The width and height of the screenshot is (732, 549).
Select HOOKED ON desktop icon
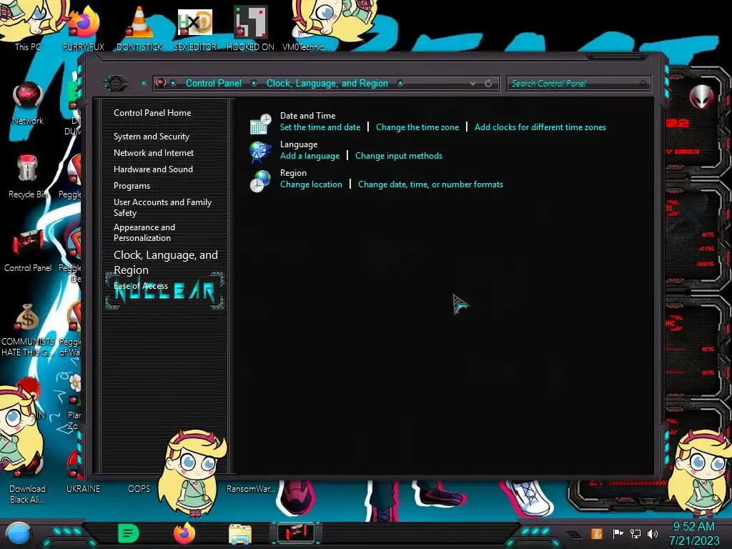[250, 29]
